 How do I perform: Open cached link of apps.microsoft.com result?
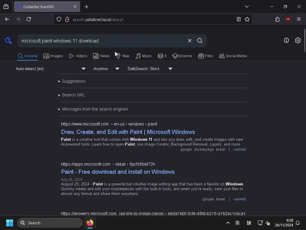[x=239, y=199]
